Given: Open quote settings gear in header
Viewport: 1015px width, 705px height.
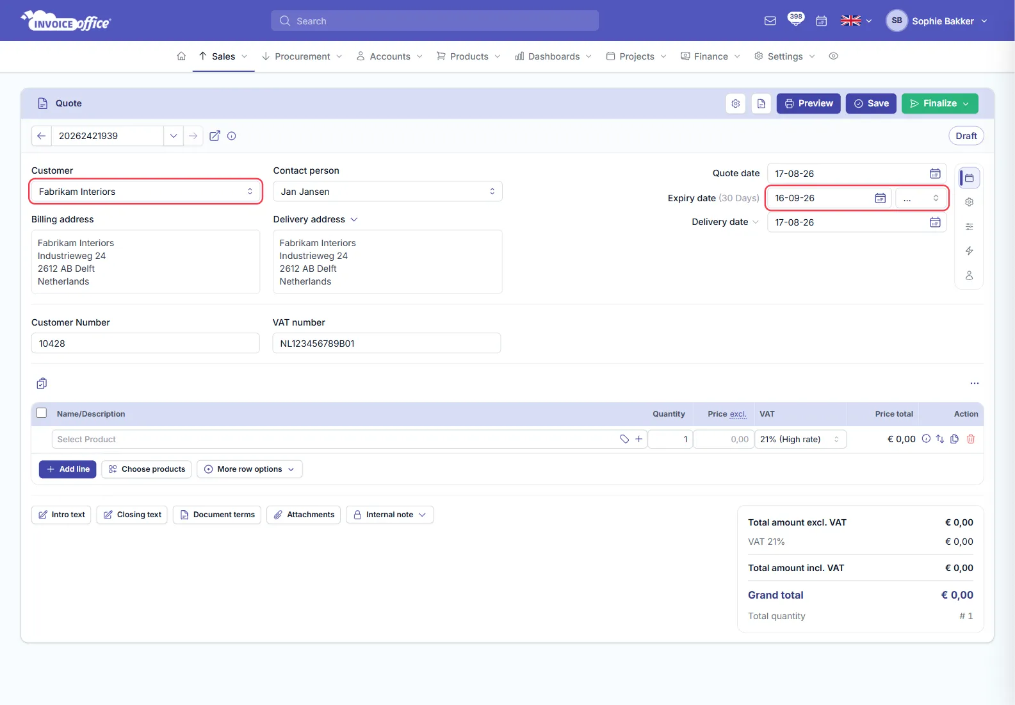Looking at the screenshot, I should 736,104.
